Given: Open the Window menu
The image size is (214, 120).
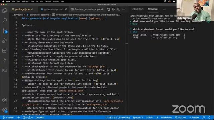Looking at the screenshot, I should coord(56,1).
